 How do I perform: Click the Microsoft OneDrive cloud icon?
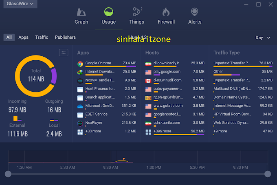tap(80, 106)
